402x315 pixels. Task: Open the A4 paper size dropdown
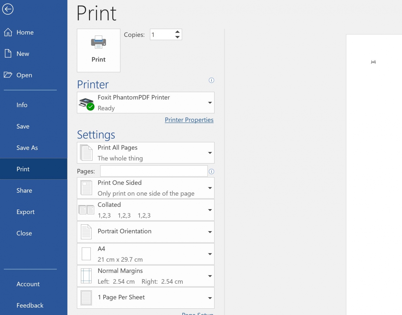point(210,254)
